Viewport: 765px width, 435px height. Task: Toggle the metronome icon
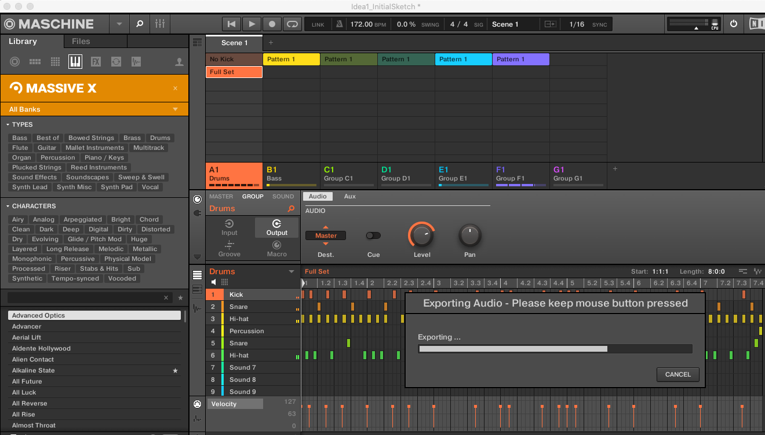pos(339,24)
